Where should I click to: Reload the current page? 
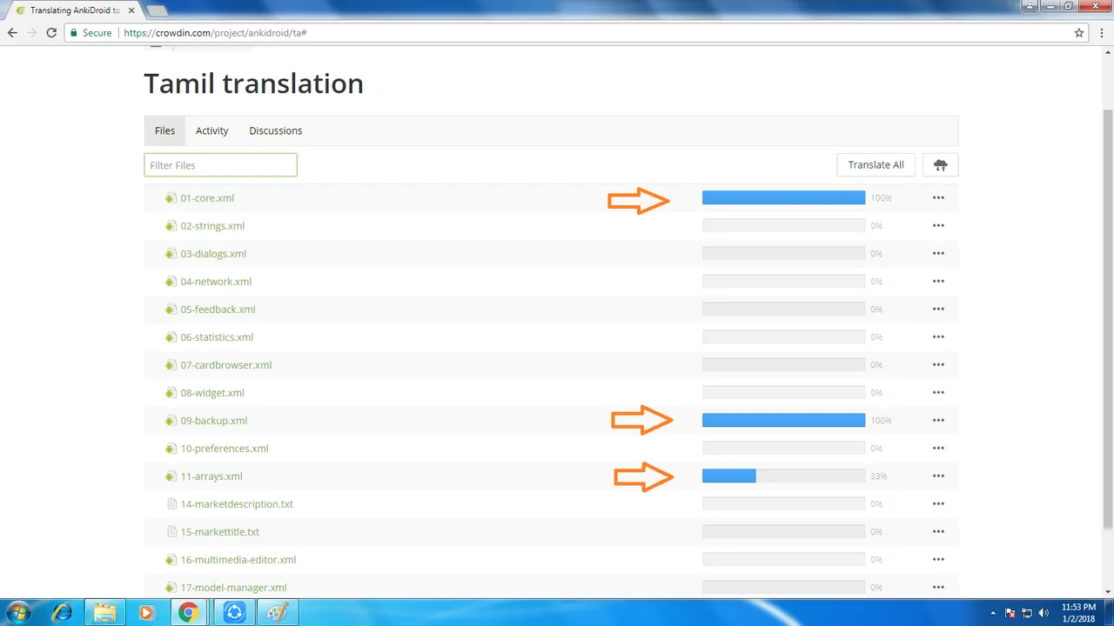52,33
